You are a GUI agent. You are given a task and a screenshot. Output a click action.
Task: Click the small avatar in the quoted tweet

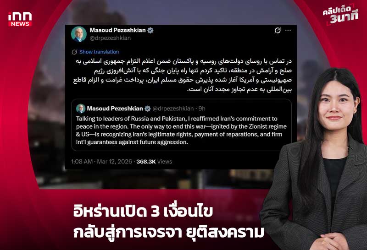tap(81, 109)
